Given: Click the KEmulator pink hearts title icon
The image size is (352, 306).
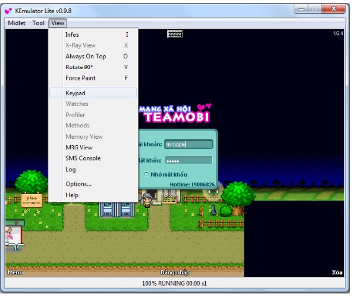Looking at the screenshot, I should 8,11.
